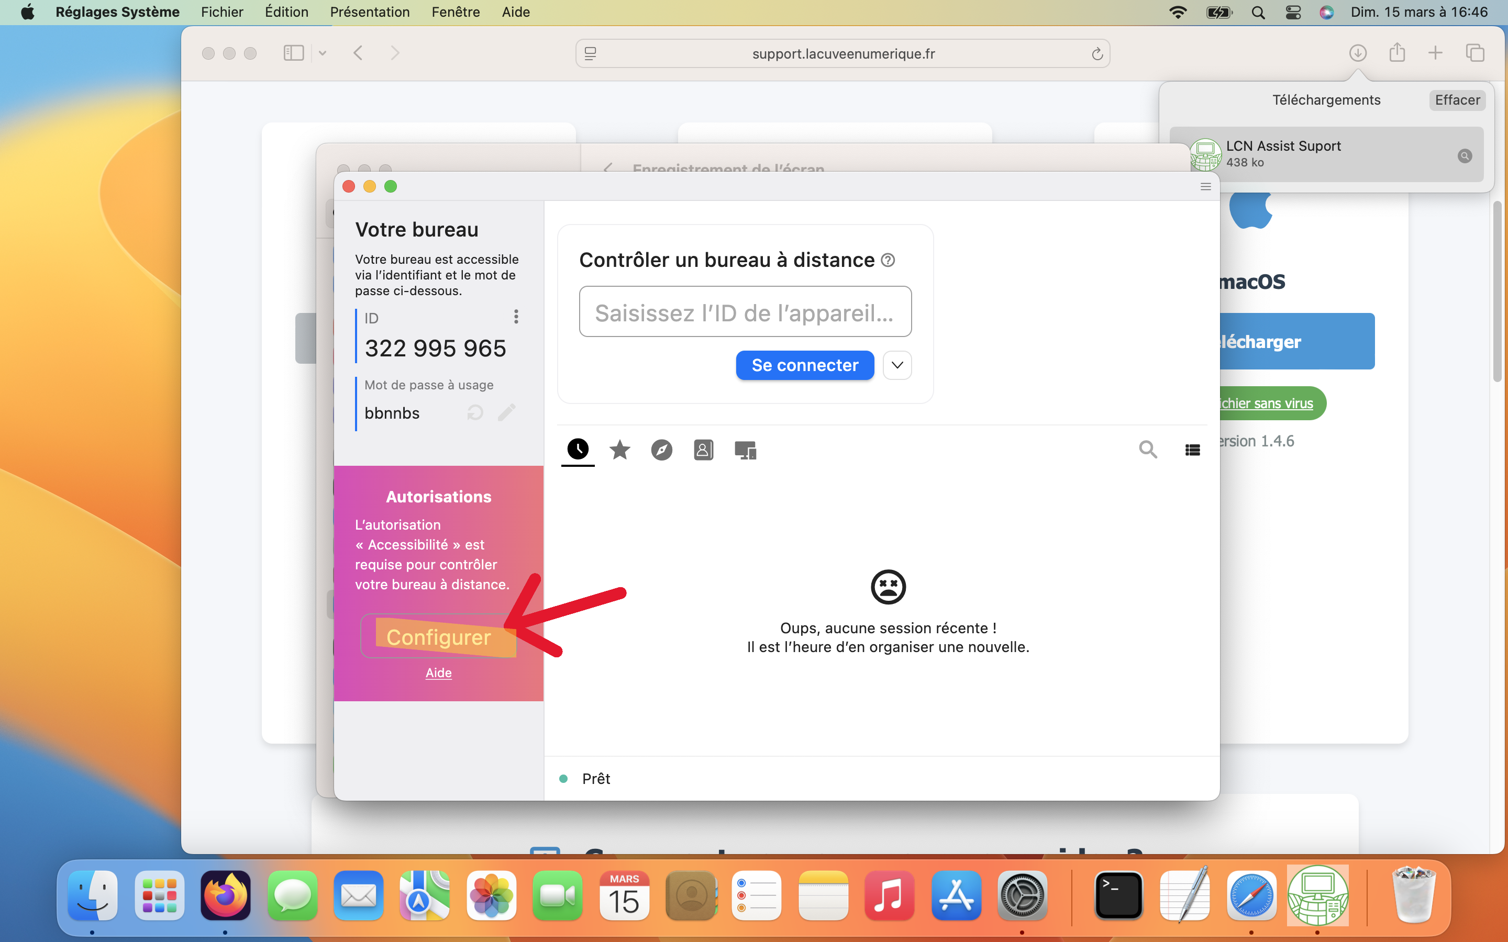Open Finder from the Dock
Screen dimensions: 1508x942
[92, 895]
